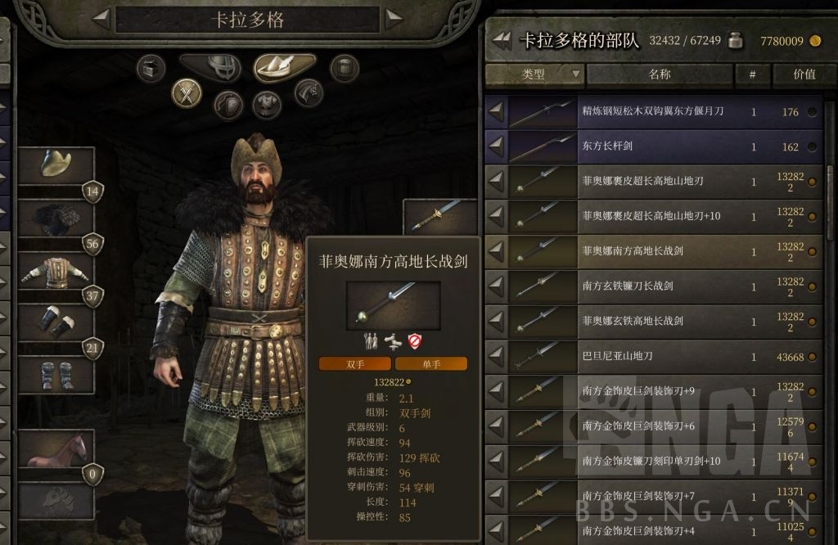838x545 pixels.
Task: Select the civilian hat outfit icon
Action: (x=283, y=67)
